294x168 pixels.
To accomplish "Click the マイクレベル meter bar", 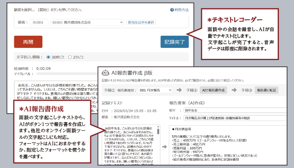I will (67, 74).
